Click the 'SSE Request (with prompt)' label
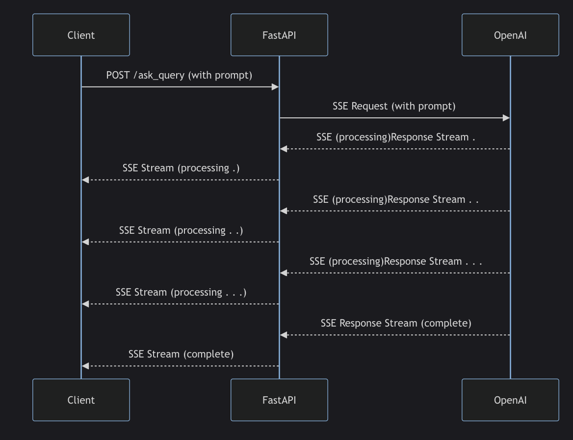 tap(394, 106)
